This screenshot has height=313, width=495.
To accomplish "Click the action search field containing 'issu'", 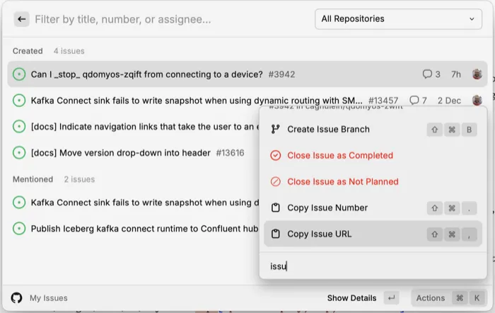I will click(373, 266).
